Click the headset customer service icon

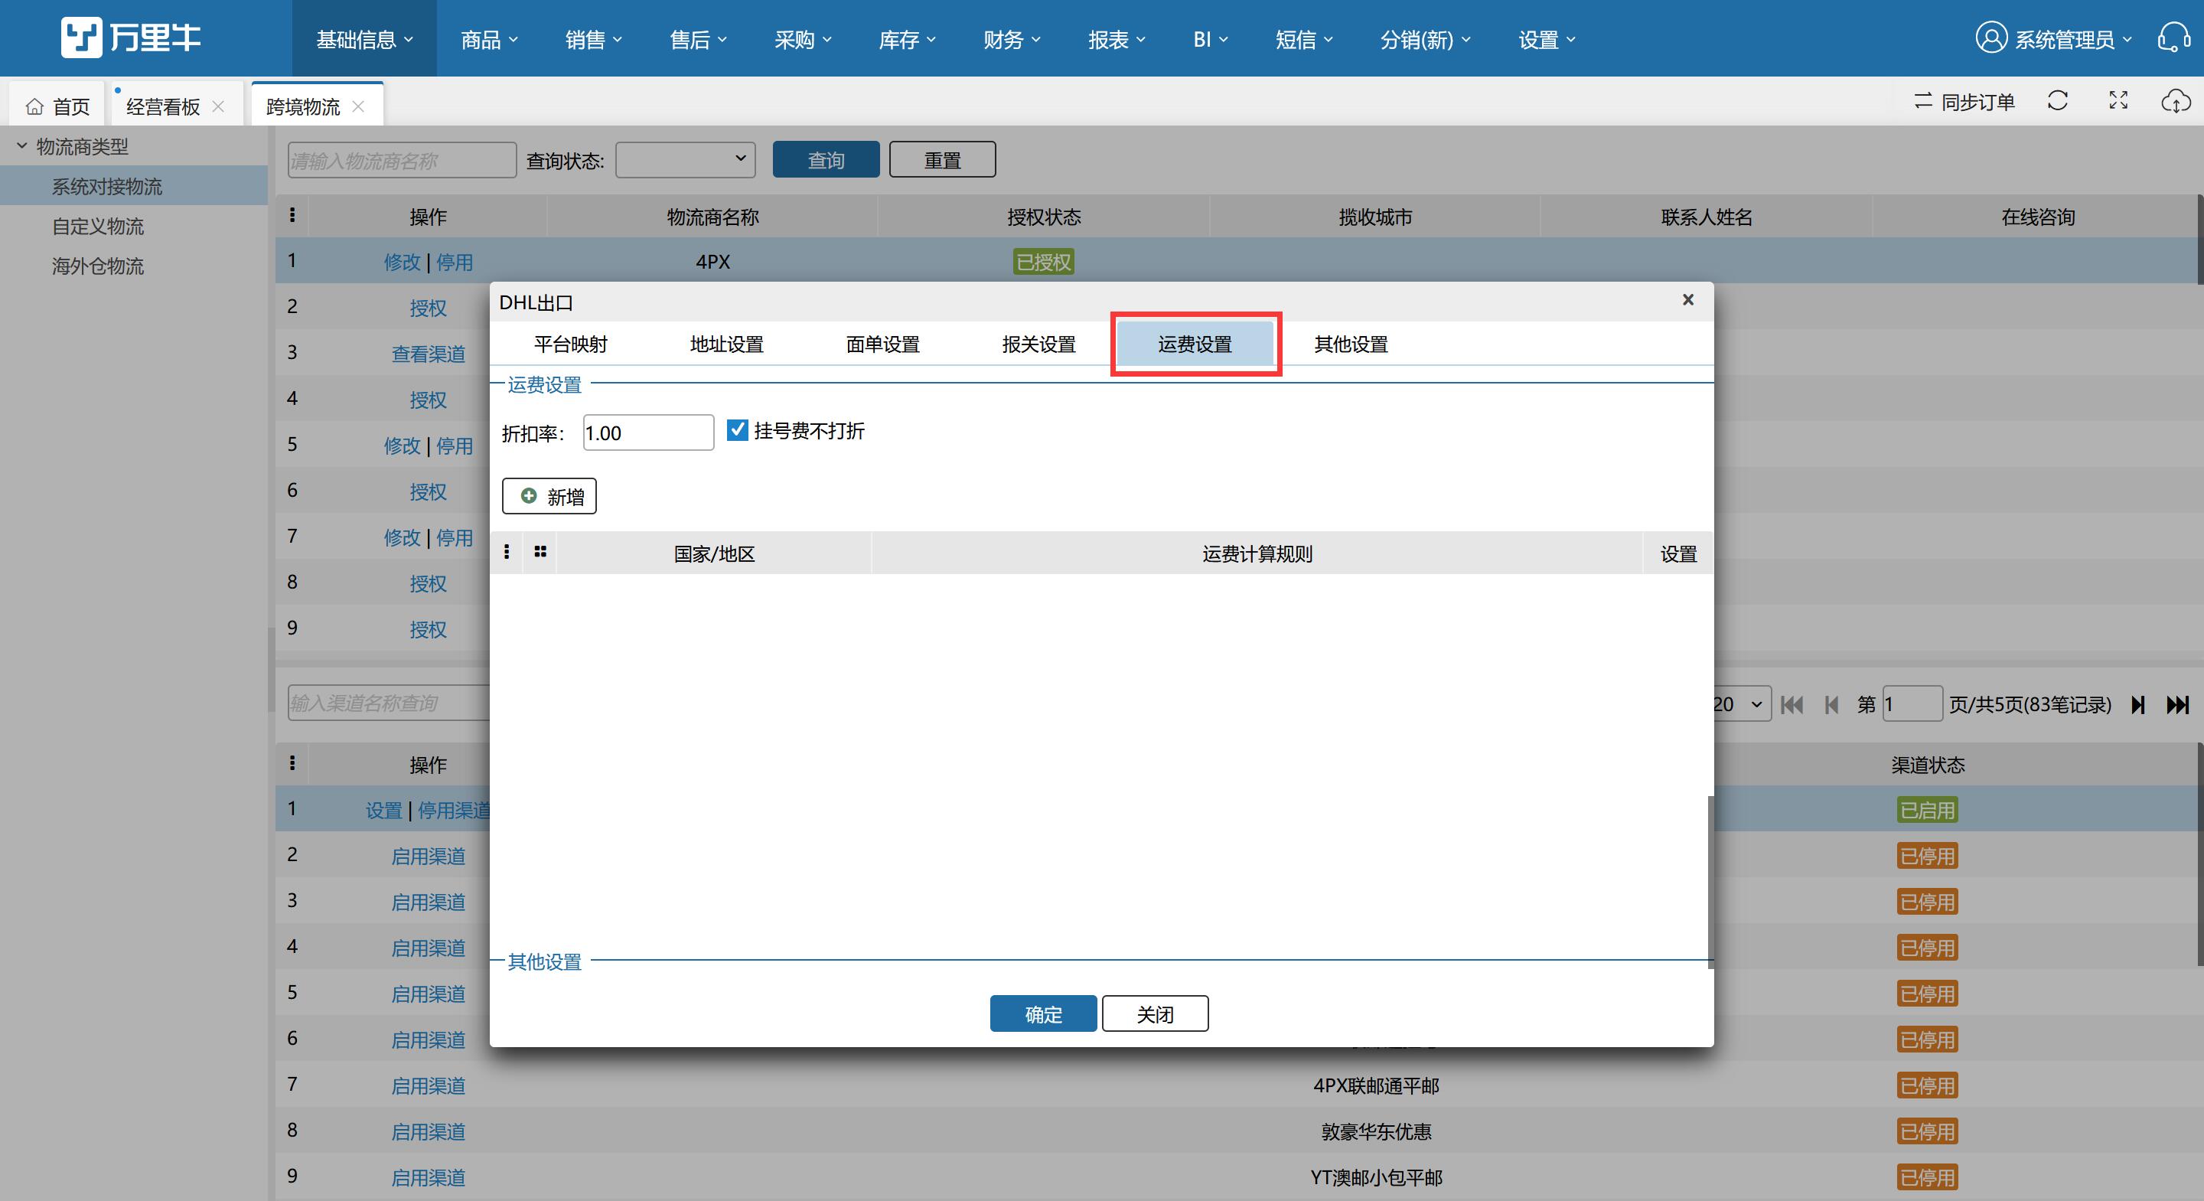[2174, 38]
